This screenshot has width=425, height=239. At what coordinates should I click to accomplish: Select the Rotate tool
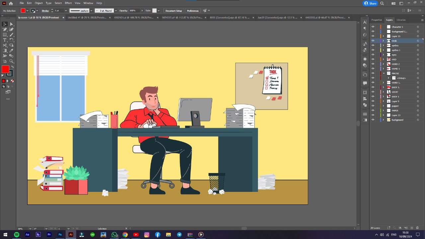(x=11, y=40)
